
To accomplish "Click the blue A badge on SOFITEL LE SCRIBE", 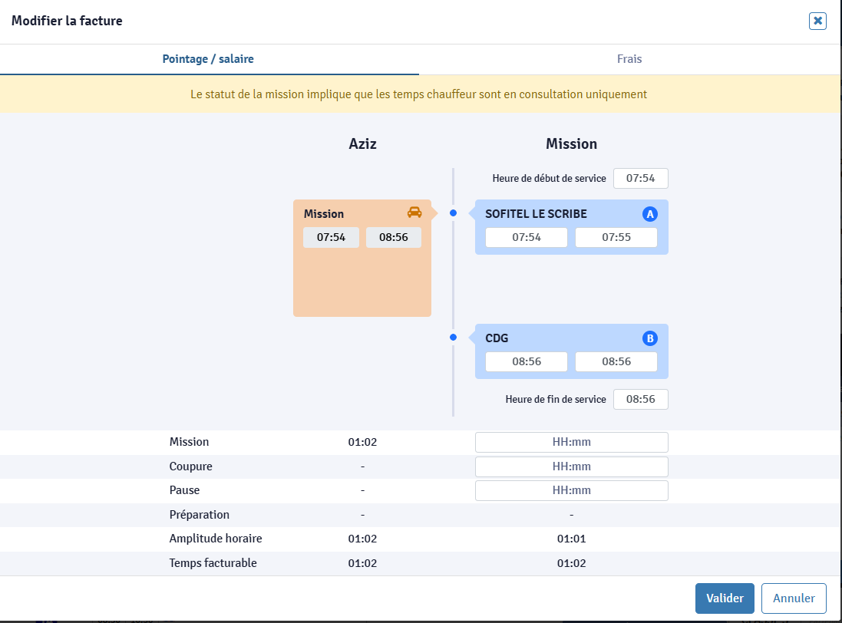I will click(650, 214).
